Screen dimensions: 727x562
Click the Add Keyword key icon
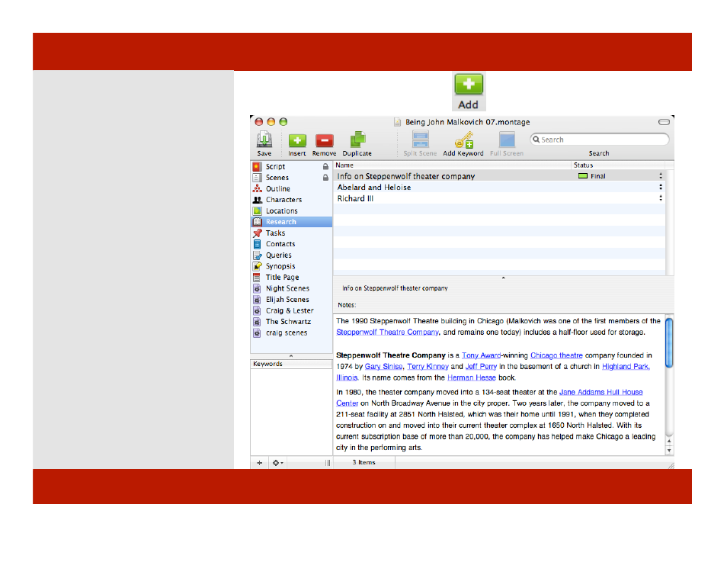point(463,140)
